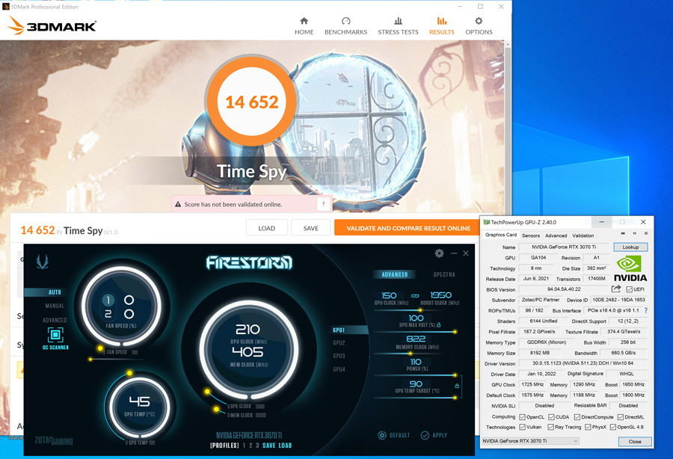Screen dimensions: 673x459
Task: Click SAVE next to FireStorm profiles
Action: (268, 446)
